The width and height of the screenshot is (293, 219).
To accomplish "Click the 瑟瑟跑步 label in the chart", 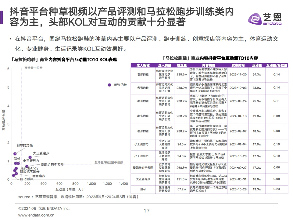I will (39, 176).
